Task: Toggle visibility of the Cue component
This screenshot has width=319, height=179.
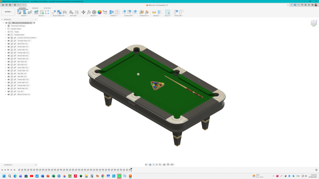Action: pyautogui.click(x=8, y=91)
